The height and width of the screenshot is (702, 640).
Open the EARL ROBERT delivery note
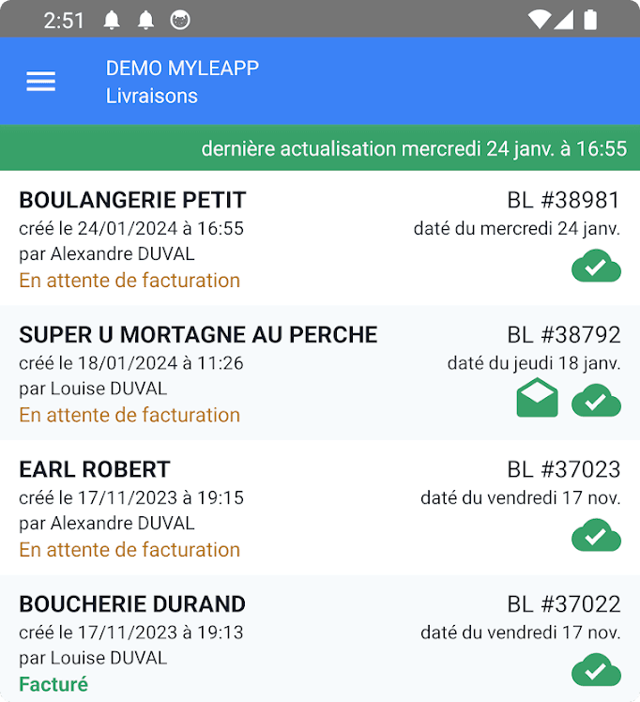tap(320, 508)
